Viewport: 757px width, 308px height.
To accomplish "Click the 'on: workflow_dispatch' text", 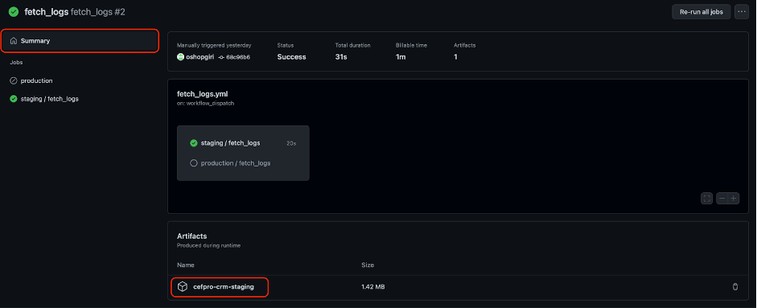I will coord(206,103).
